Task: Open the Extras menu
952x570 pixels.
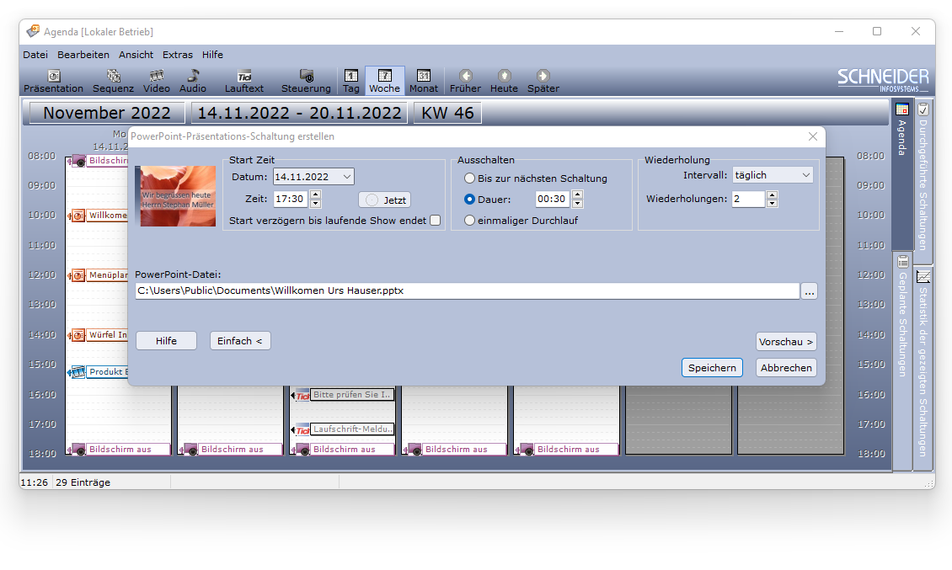Action: pyautogui.click(x=177, y=55)
